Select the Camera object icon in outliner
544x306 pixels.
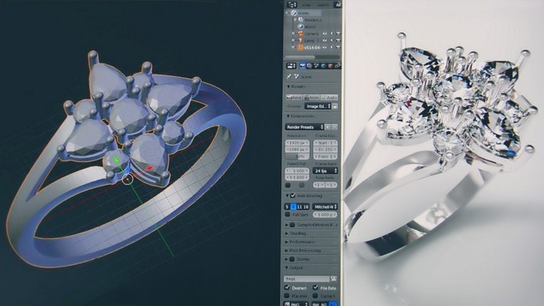[x=300, y=33]
